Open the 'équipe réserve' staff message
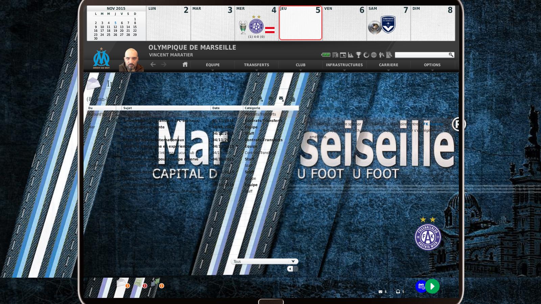 click(193, 159)
